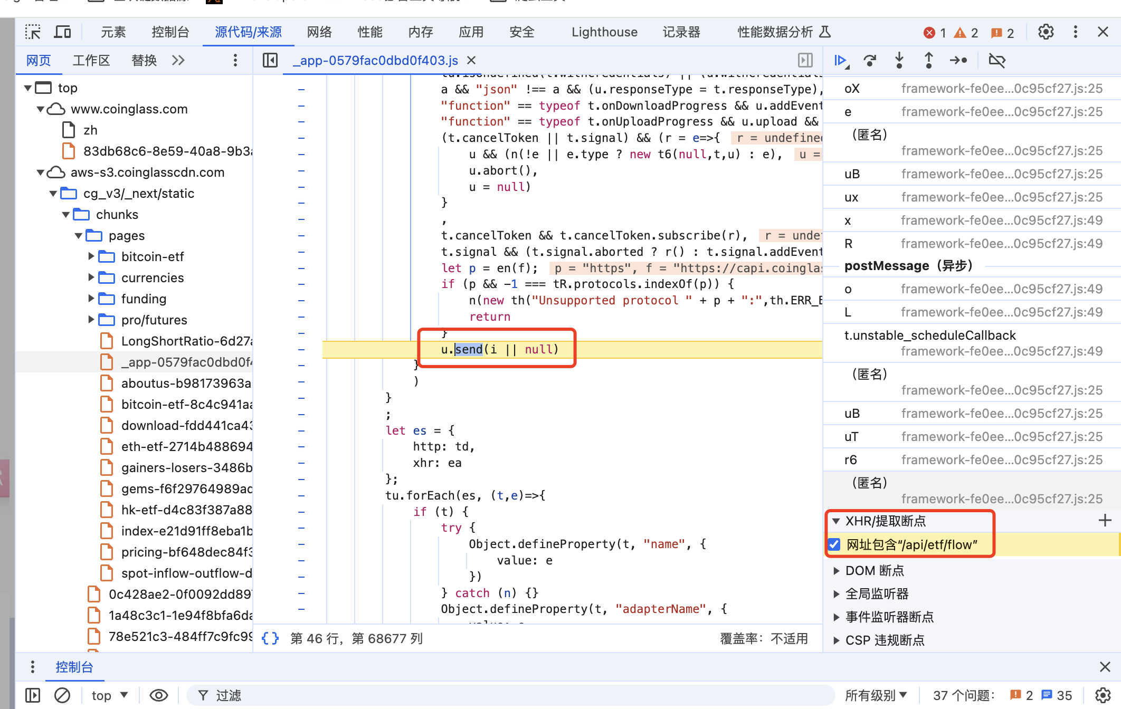Expand the DOM 断点 section

point(836,571)
